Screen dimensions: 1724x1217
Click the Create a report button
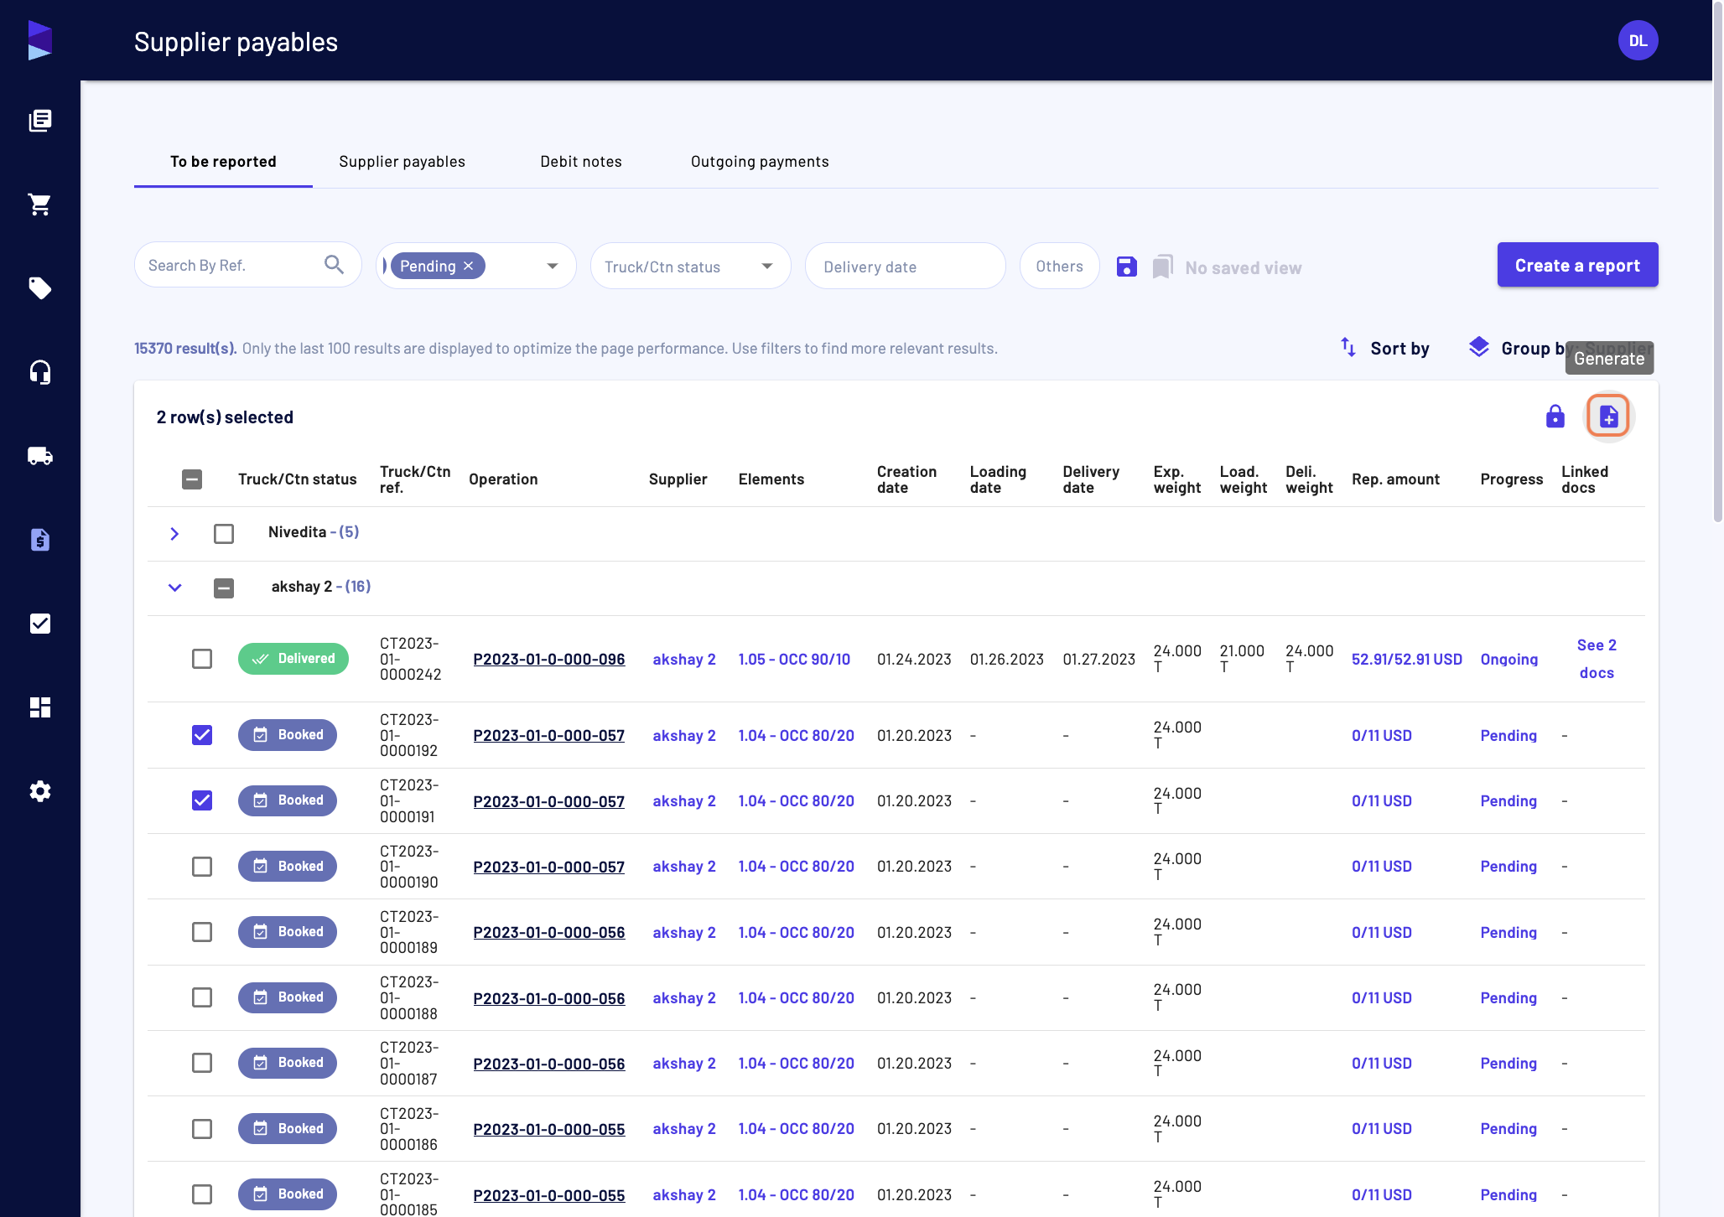click(x=1577, y=265)
